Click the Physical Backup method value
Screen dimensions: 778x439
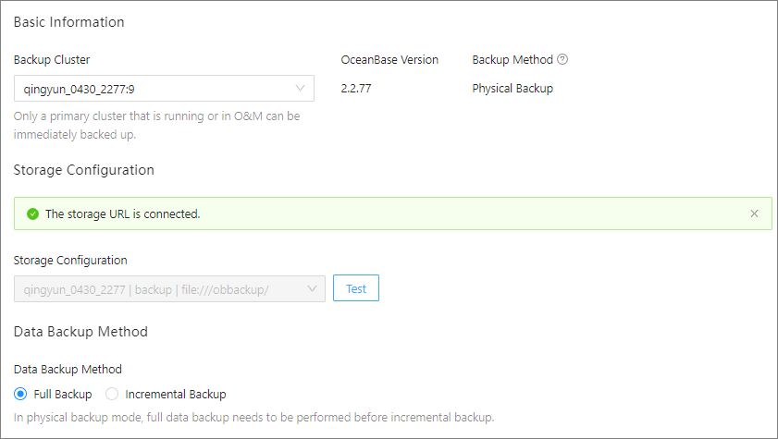pyautogui.click(x=512, y=89)
